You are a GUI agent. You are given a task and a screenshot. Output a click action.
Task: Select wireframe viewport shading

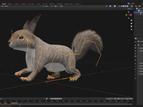[122, 6]
